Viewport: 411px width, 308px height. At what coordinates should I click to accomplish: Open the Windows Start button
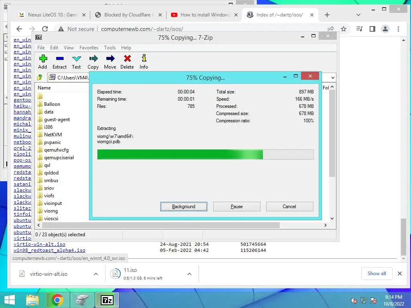10,300
